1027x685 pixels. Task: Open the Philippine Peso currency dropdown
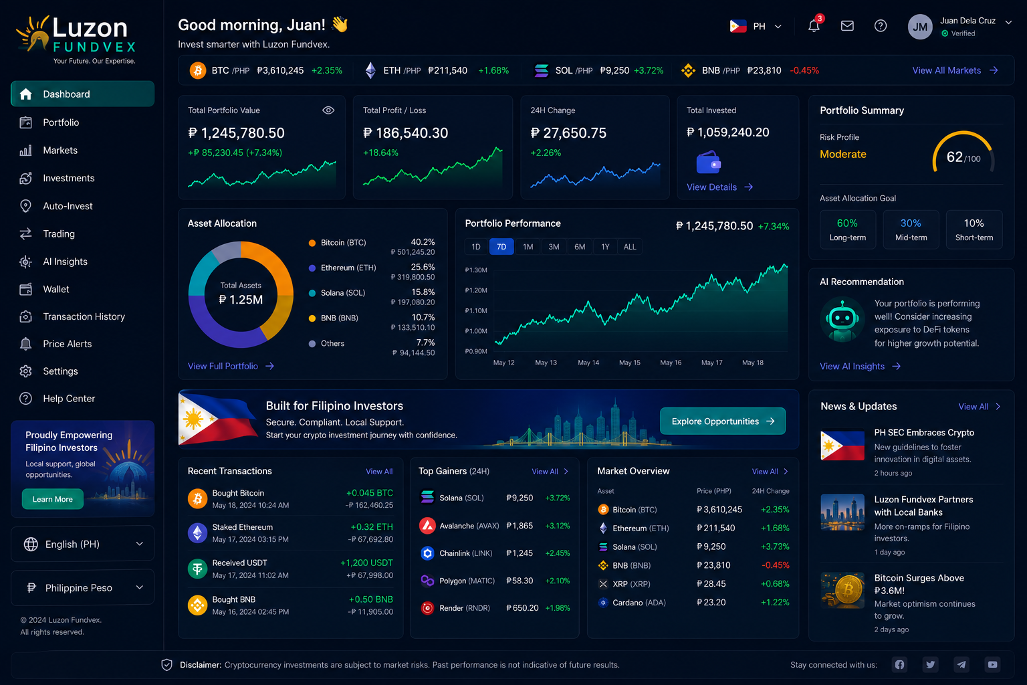pos(83,587)
